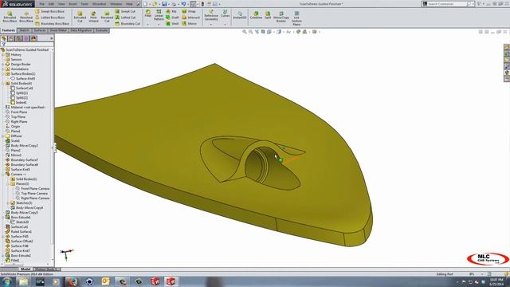Select the Extruded Boss/Base tool

point(10,17)
